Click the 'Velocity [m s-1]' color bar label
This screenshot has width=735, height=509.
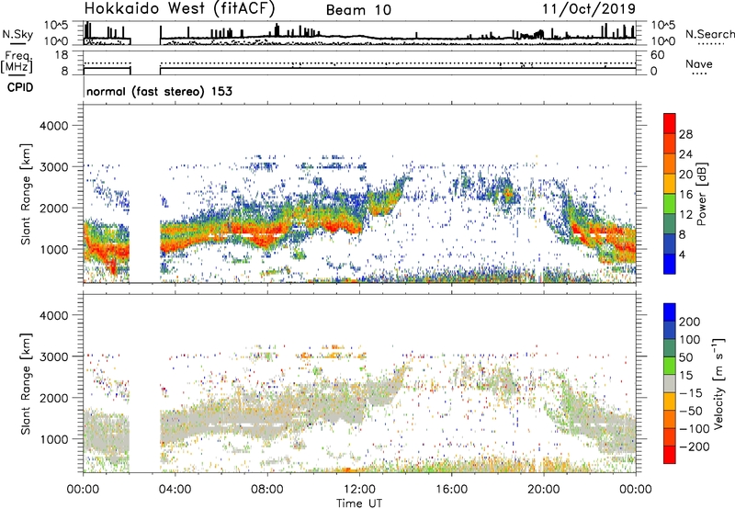click(x=718, y=383)
